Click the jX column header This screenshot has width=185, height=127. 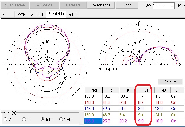pyautogui.click(x=128, y=90)
